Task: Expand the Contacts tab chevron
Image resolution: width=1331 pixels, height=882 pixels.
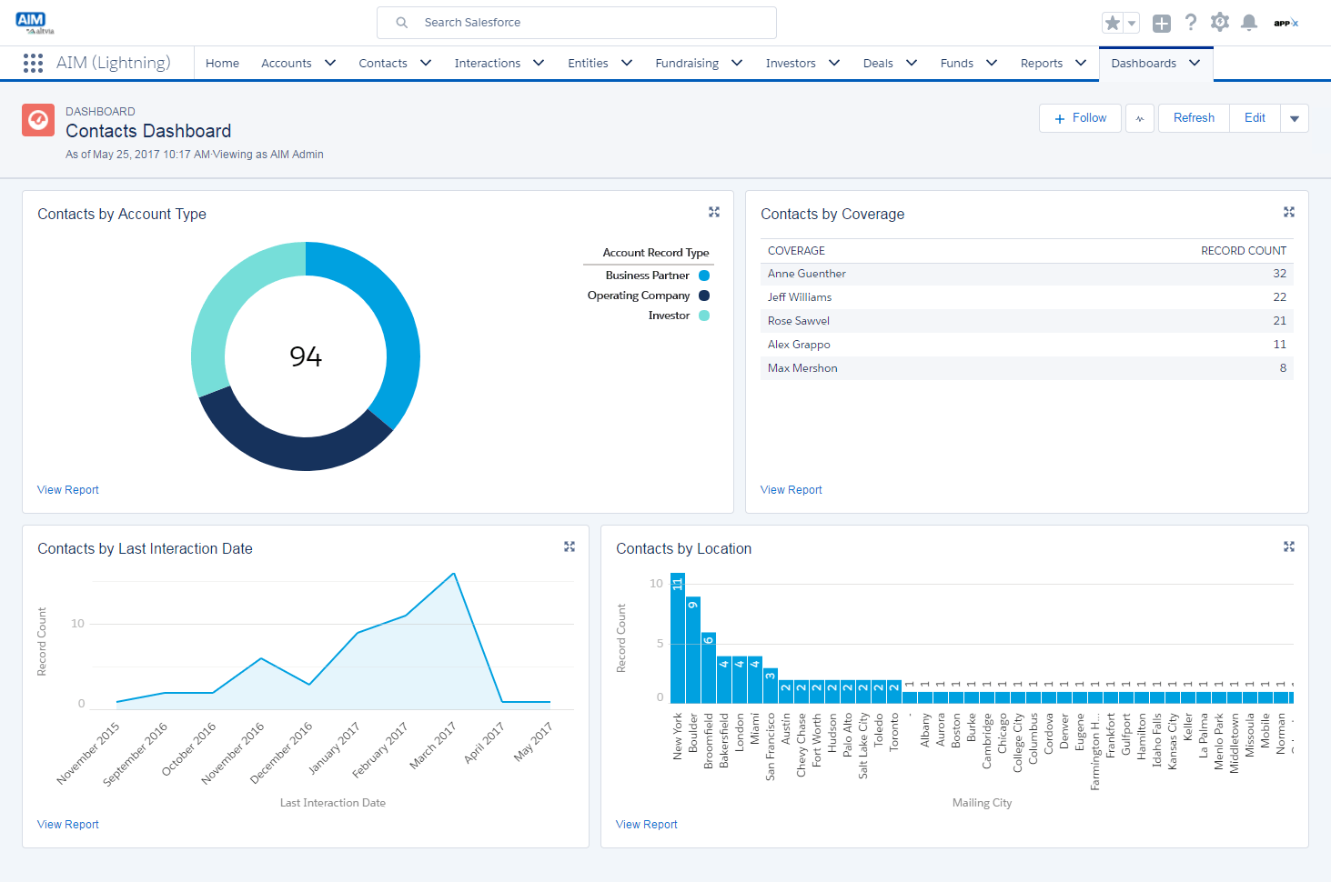Action: [x=426, y=63]
